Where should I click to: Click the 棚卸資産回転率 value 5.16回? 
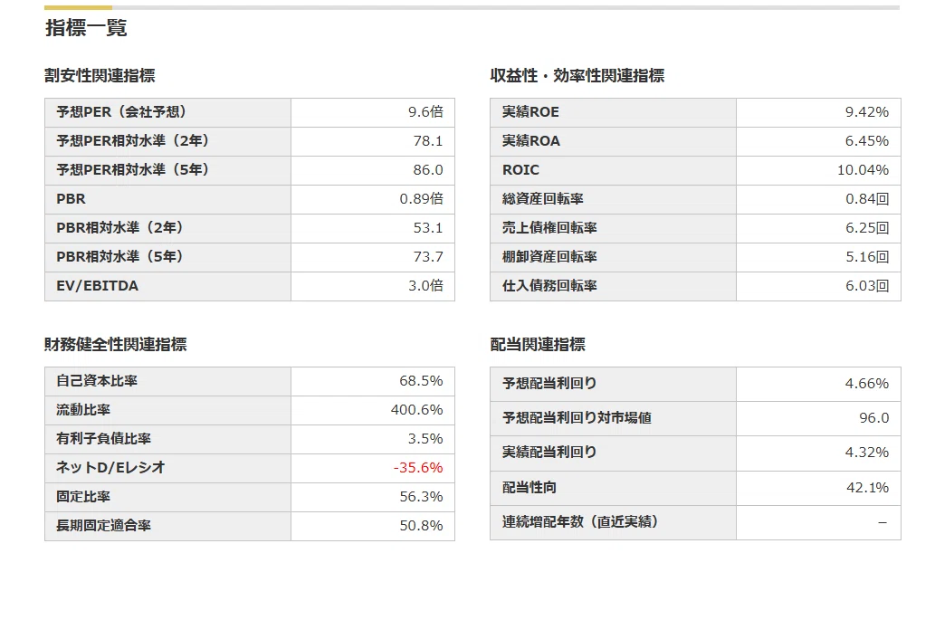(x=867, y=257)
